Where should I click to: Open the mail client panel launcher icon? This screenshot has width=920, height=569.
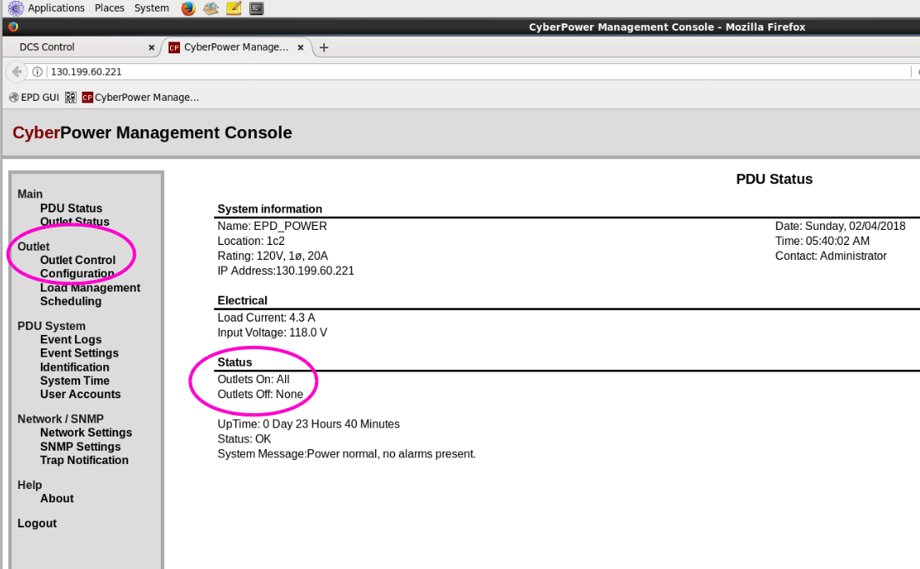211,8
